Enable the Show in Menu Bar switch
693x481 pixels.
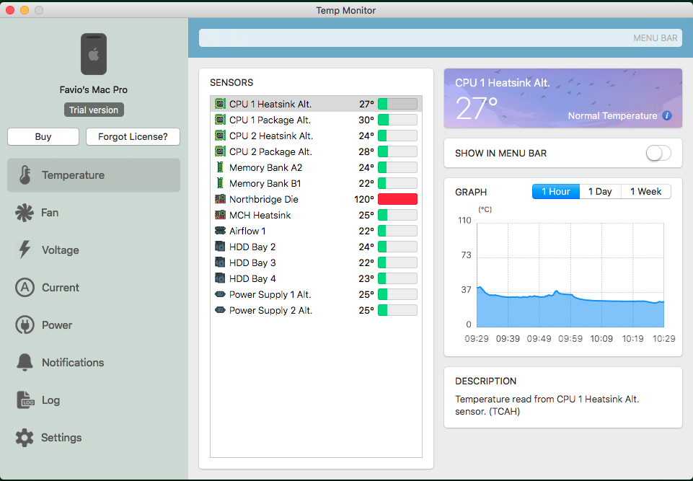click(x=658, y=154)
